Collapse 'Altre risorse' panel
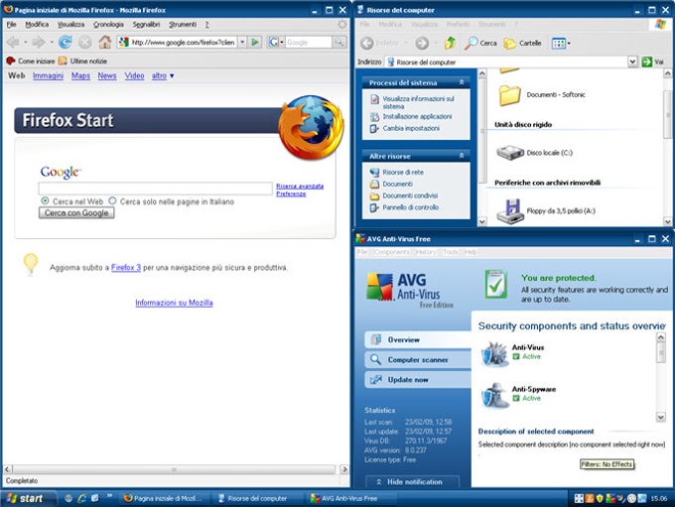The width and height of the screenshot is (675, 507). coord(461,156)
